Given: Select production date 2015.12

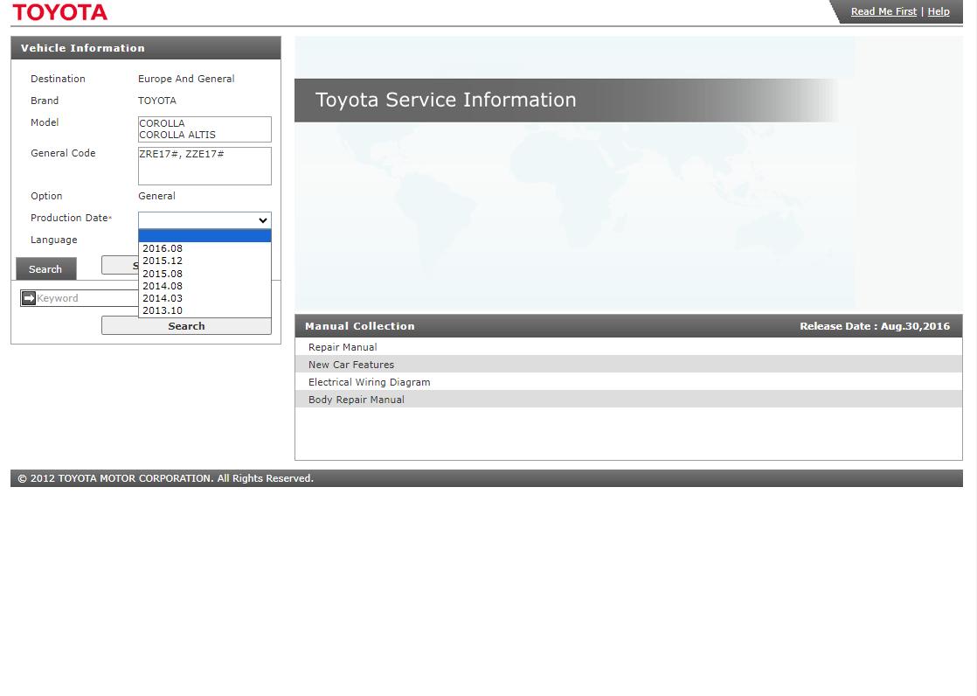Looking at the screenshot, I should (x=204, y=261).
